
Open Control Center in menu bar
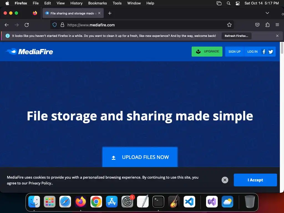point(238,3)
